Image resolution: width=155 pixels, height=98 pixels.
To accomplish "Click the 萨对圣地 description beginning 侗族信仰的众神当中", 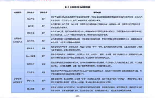I will coord(97,48).
